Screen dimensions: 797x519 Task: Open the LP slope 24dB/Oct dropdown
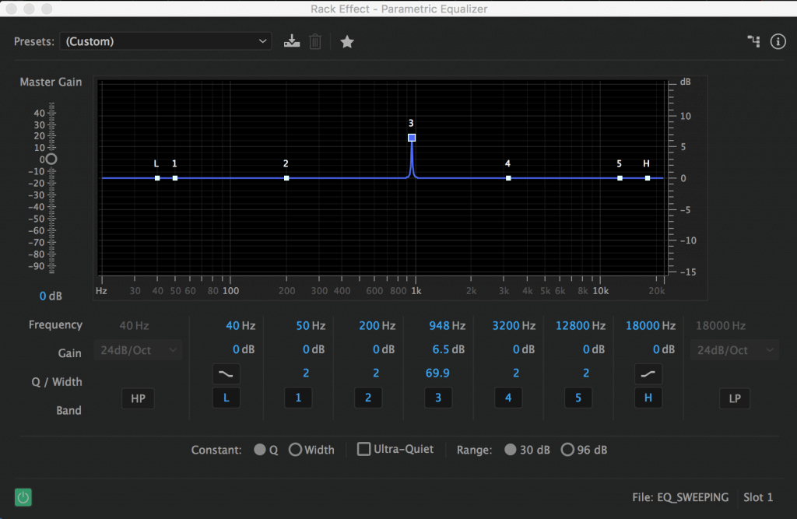[x=734, y=349]
